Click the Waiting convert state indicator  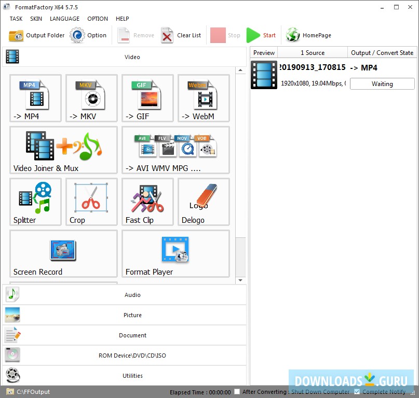382,83
